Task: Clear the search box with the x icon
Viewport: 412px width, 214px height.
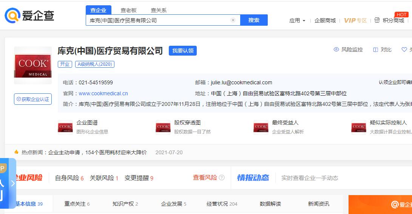Action: tap(233, 20)
